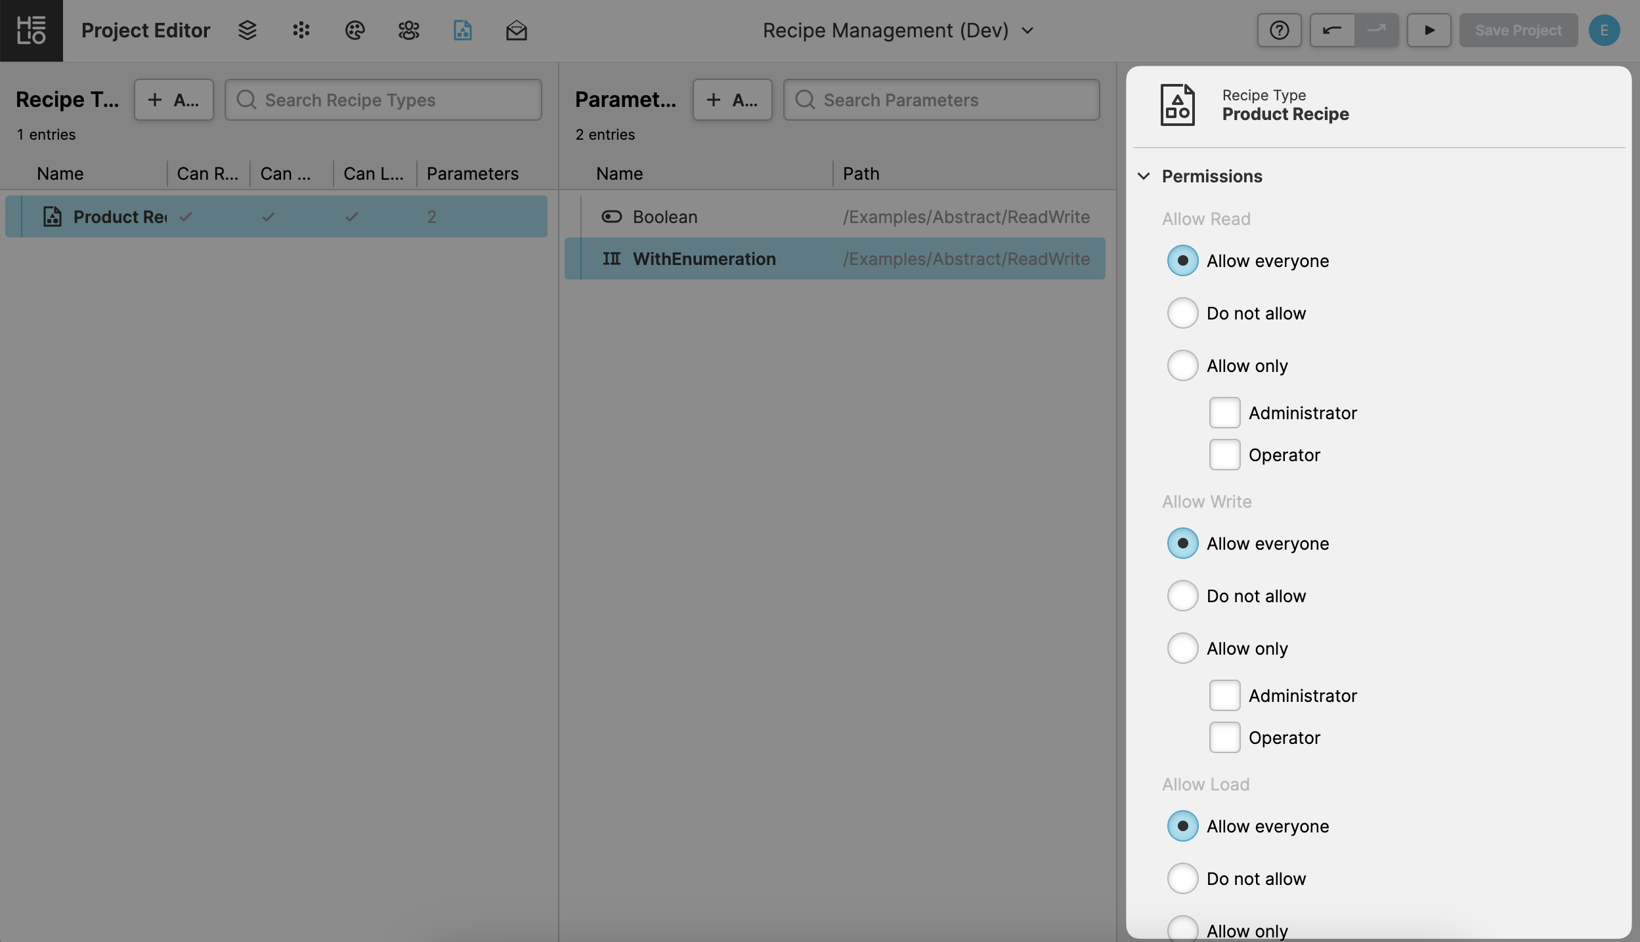This screenshot has height=942, width=1640.
Task: Click the help question mark button
Action: 1278,30
